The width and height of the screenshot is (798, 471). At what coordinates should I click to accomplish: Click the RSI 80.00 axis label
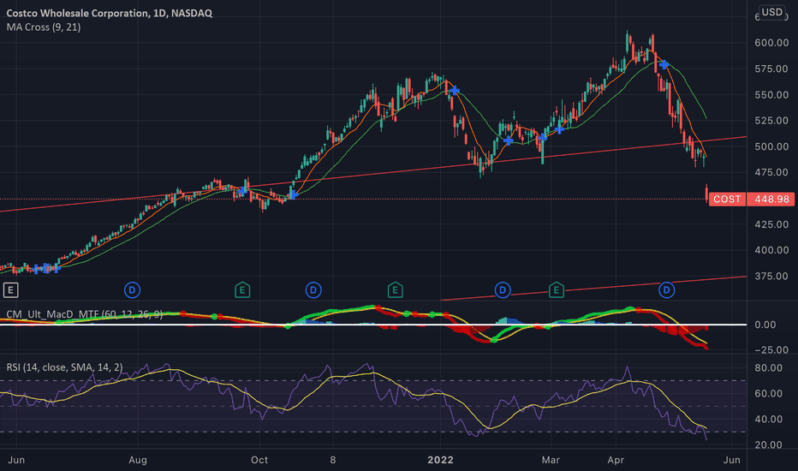(768, 367)
